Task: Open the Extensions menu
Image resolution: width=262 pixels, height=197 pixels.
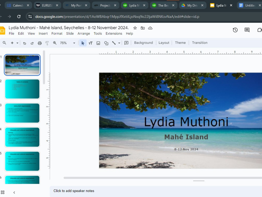Action: tap(114, 34)
